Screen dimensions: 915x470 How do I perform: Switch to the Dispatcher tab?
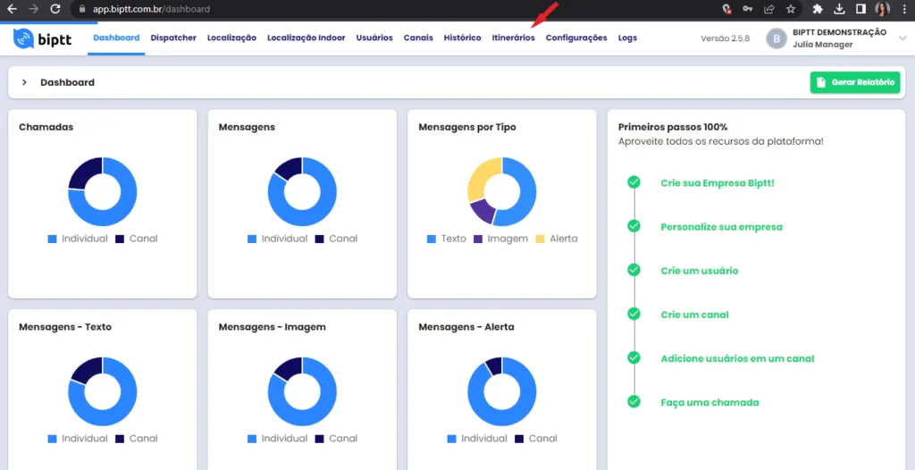coord(173,38)
